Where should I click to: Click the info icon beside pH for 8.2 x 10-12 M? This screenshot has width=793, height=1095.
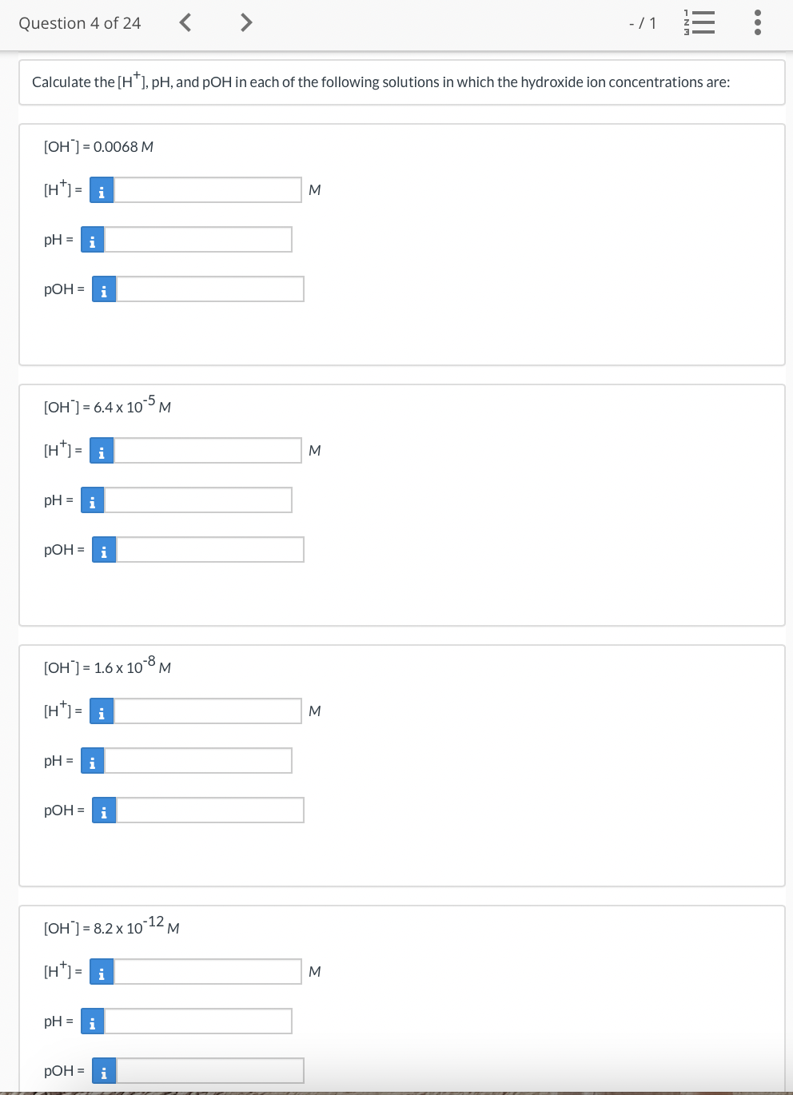pyautogui.click(x=91, y=1021)
